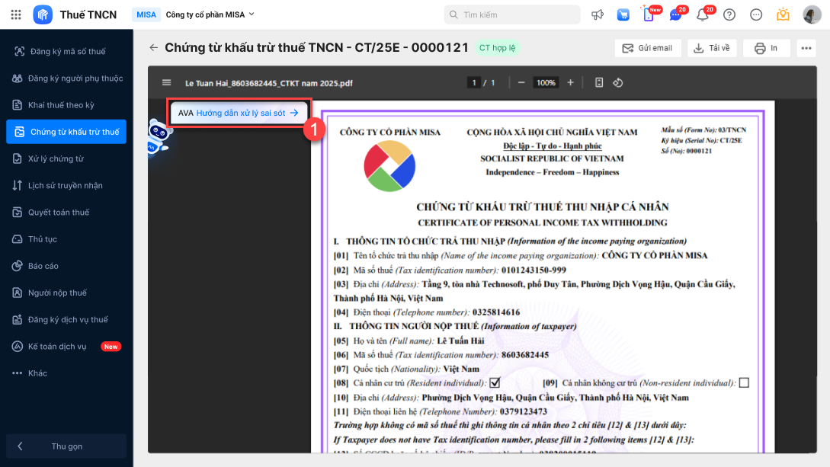Expand the Công ty cổ phần MISA dropdown

(210, 14)
